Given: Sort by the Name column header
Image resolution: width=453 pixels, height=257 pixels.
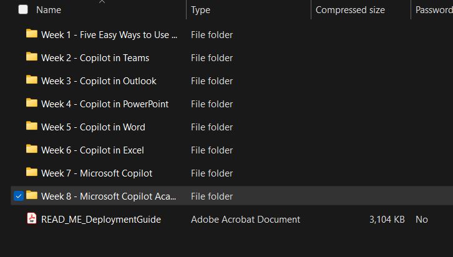Looking at the screenshot, I should click(49, 10).
